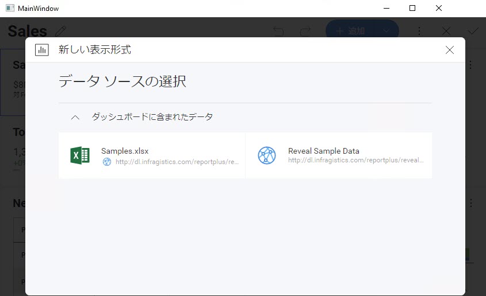Click the Reveal Sample Data URL text
Viewport: 486px width, 296px height.
point(355,161)
